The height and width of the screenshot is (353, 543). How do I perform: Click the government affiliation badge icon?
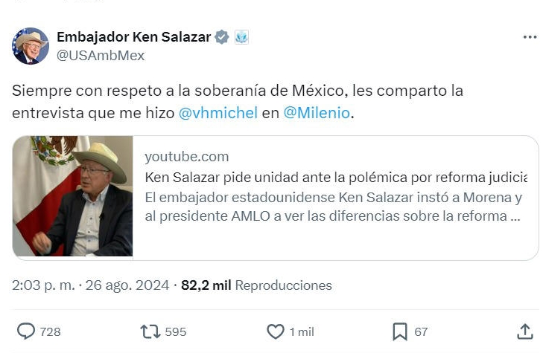click(x=241, y=37)
